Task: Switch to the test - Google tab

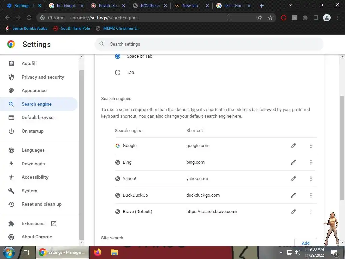Action: 233,6
